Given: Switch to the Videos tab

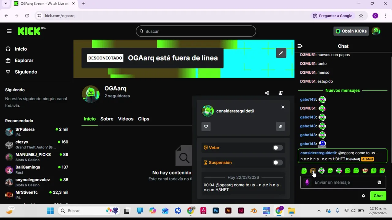Looking at the screenshot, I should [x=126, y=119].
